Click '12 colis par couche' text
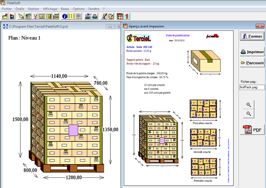This screenshot has width=266, height=188. coord(154,85)
